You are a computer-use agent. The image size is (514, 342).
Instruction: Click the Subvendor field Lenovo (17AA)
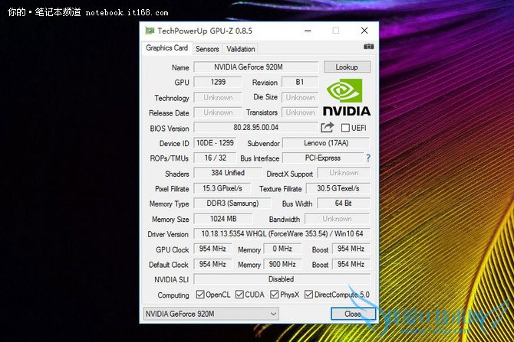pos(326,143)
